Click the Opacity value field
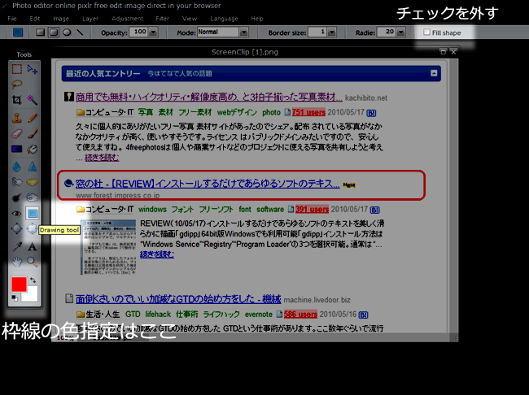529x395 pixels. point(139,33)
